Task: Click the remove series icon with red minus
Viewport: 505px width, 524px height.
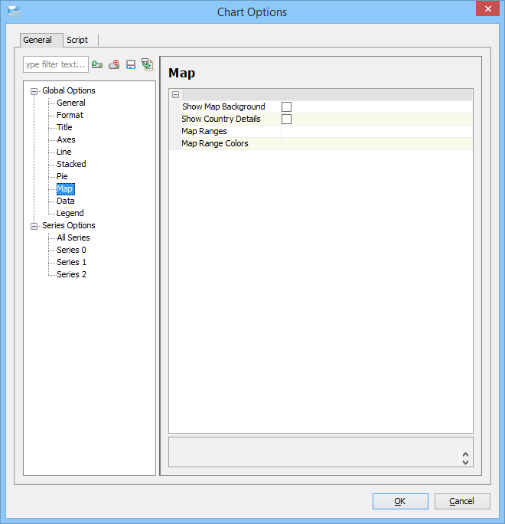Action: [x=114, y=64]
